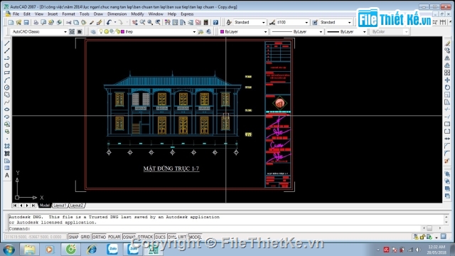
Task: Switch to the Layout2 tab
Action: tap(77, 206)
